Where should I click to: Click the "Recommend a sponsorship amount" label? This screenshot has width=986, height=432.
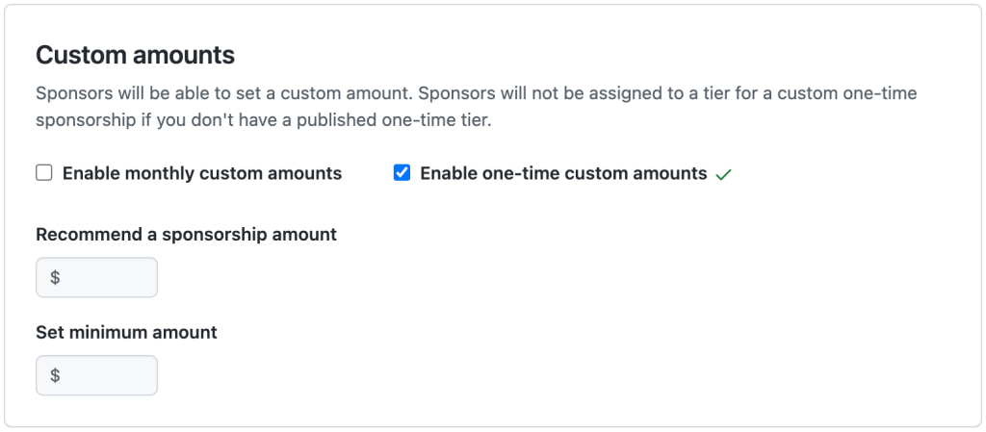click(186, 234)
